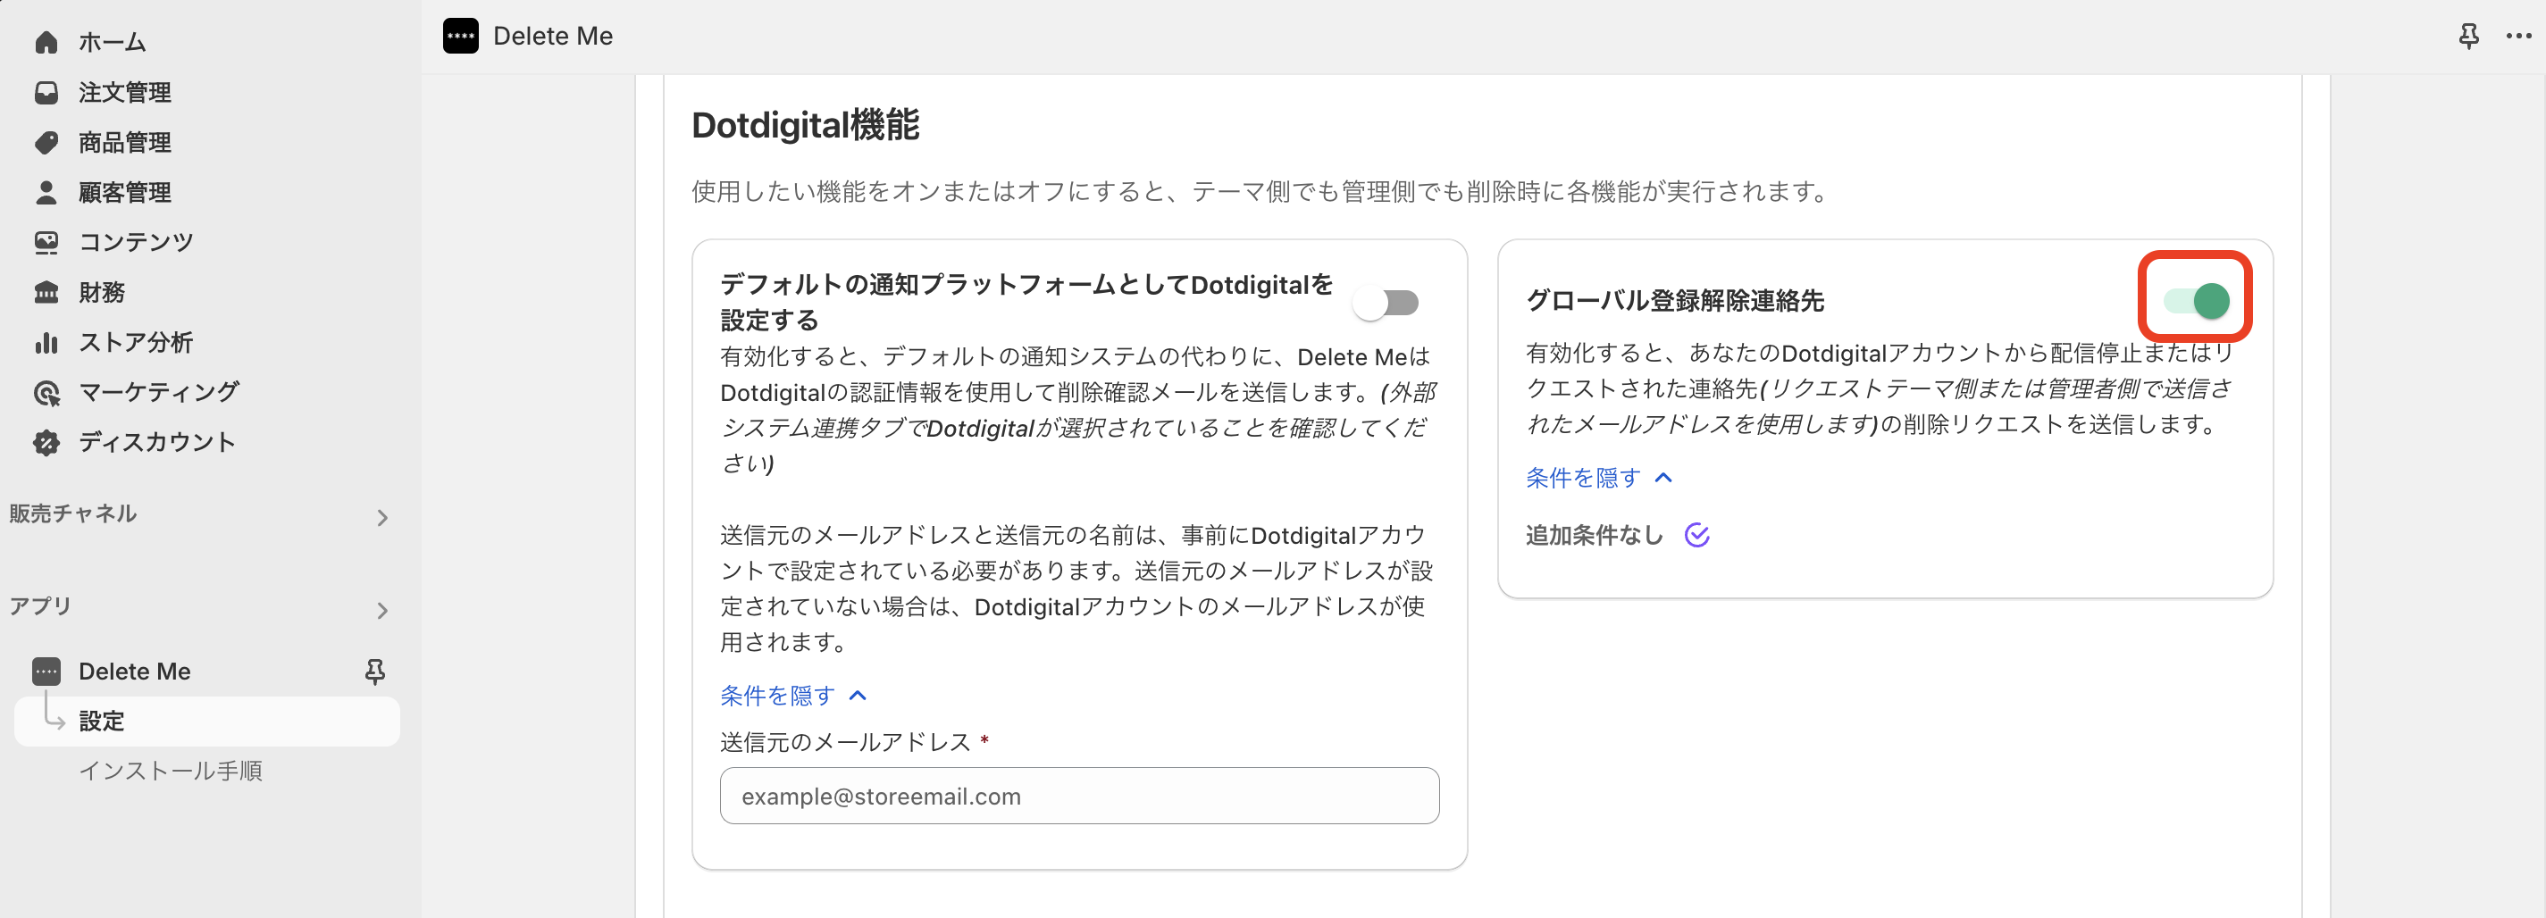Click the Delete Me app icon in the sidebar

point(46,671)
